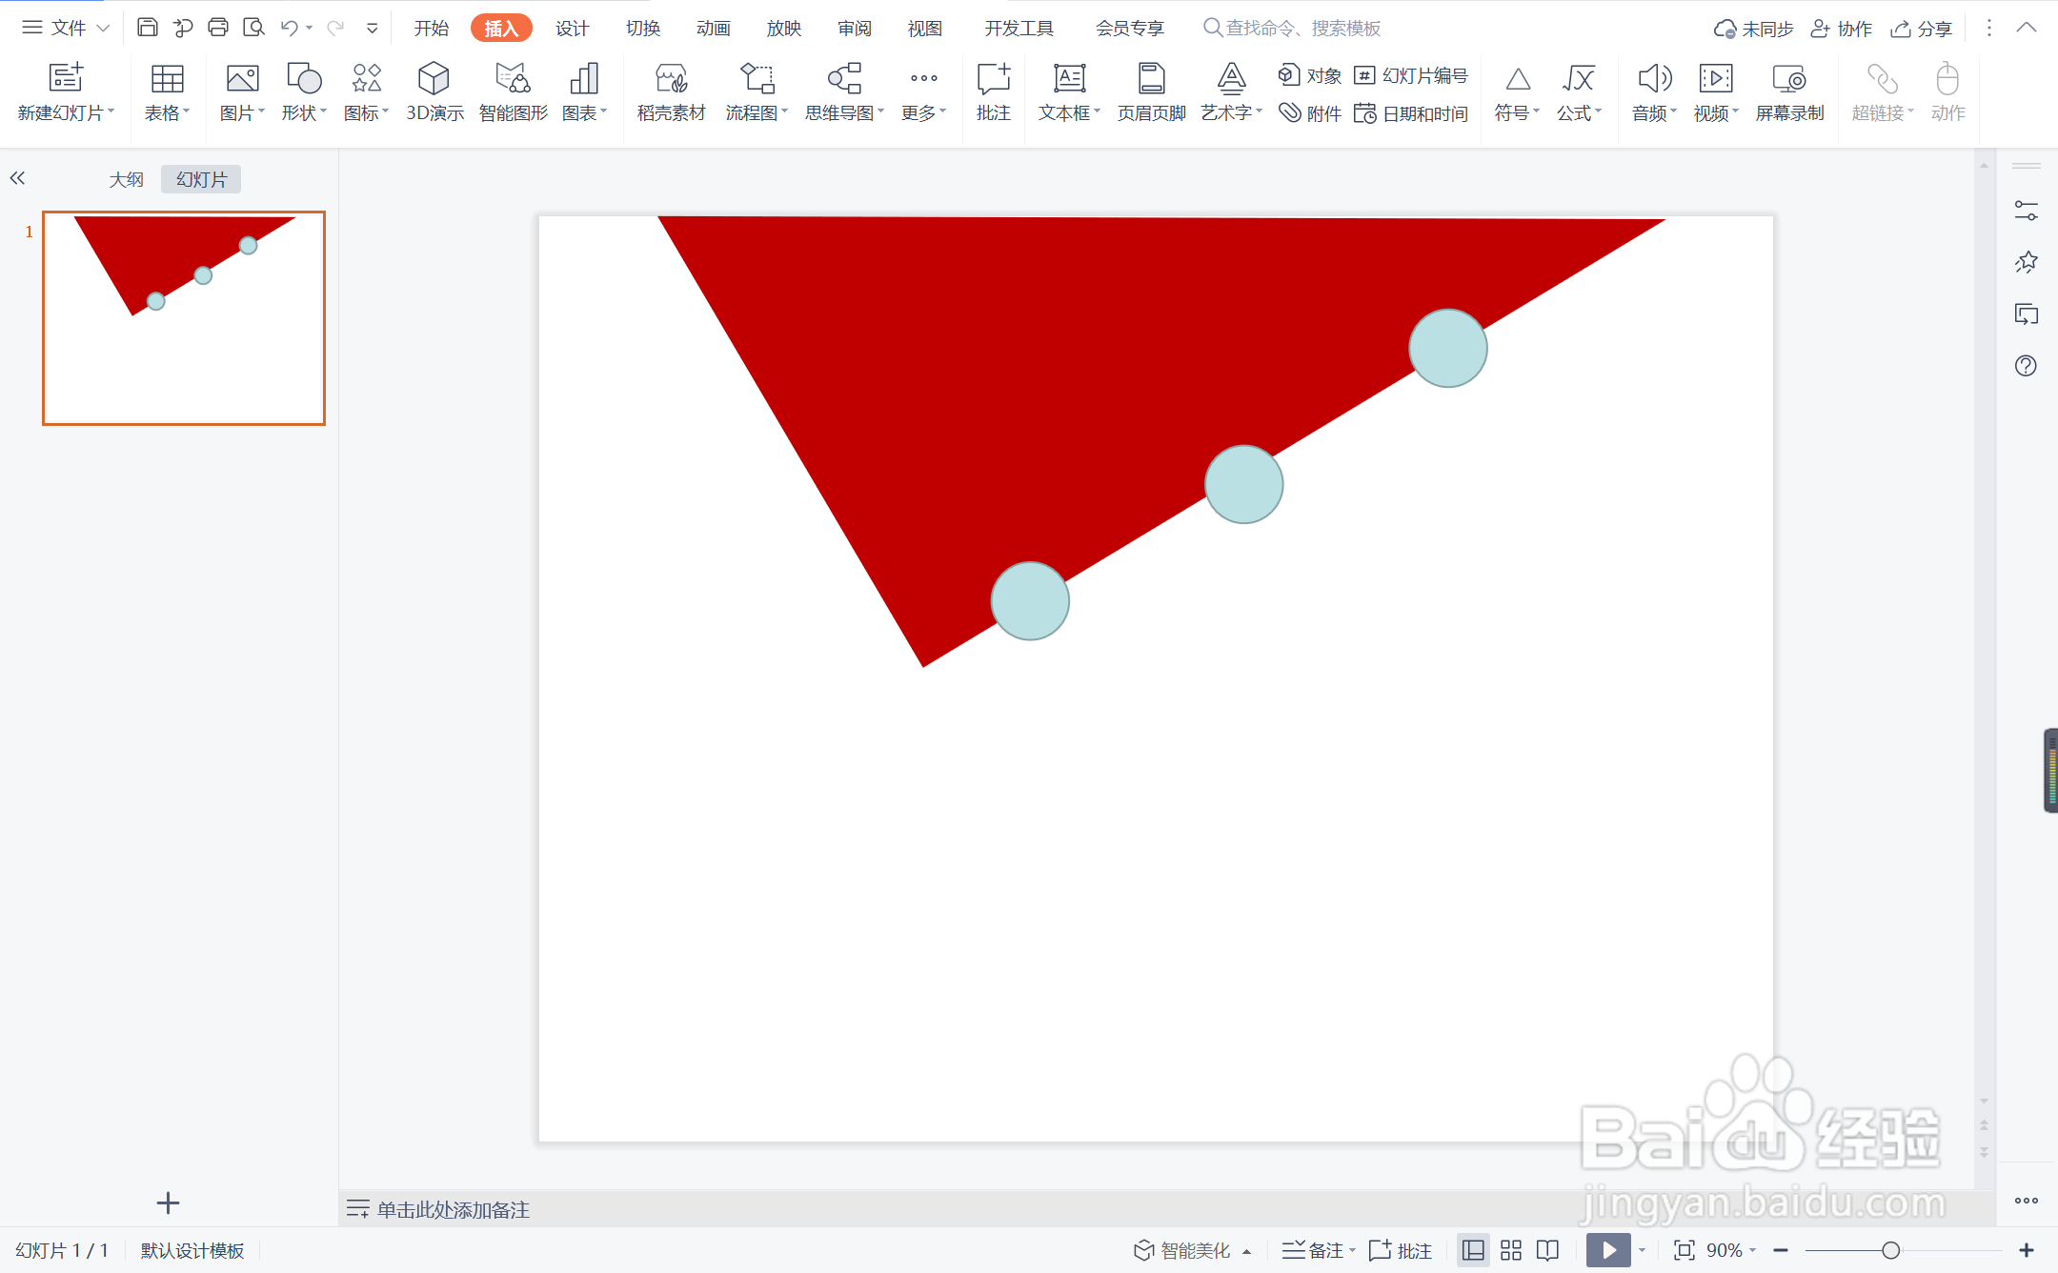Switch to normal view in status bar

(1473, 1250)
